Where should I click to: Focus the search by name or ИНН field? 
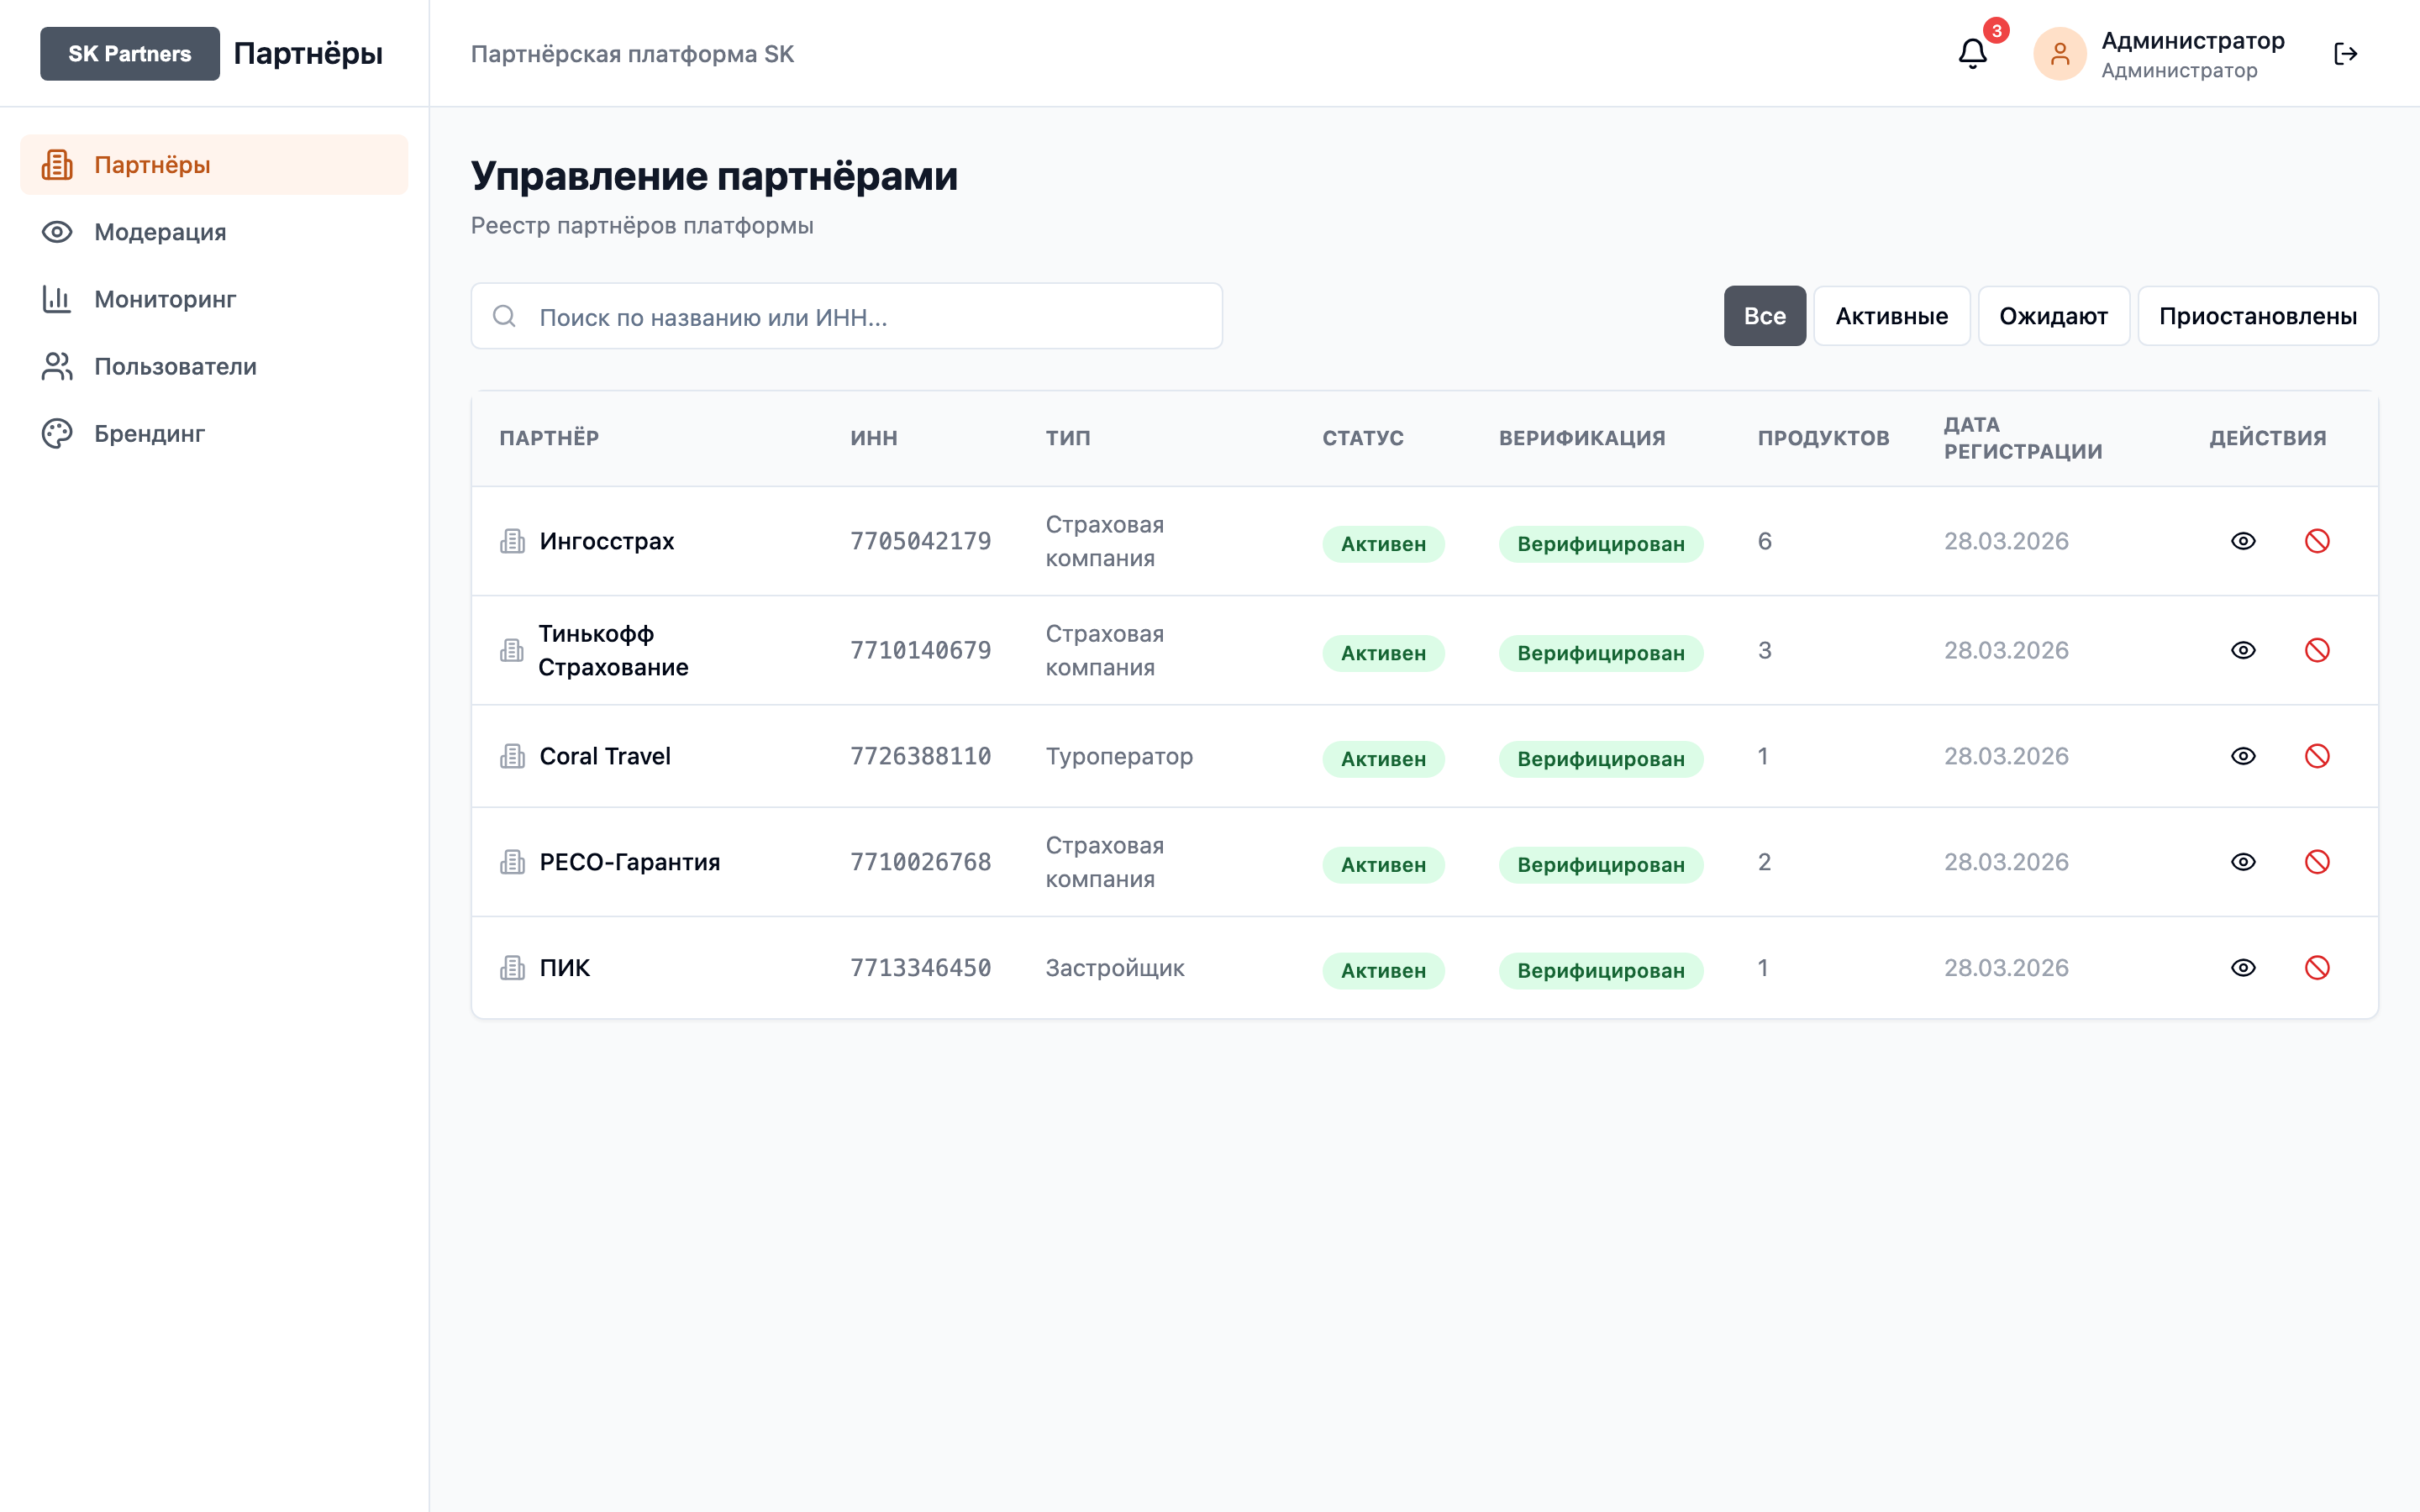(846, 316)
